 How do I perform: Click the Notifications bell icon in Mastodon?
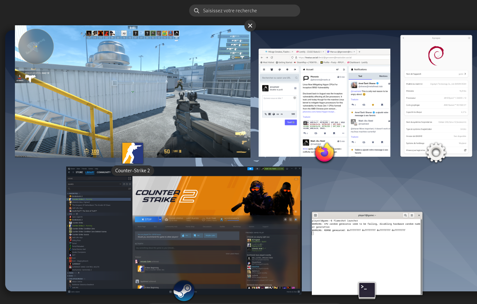352,69
